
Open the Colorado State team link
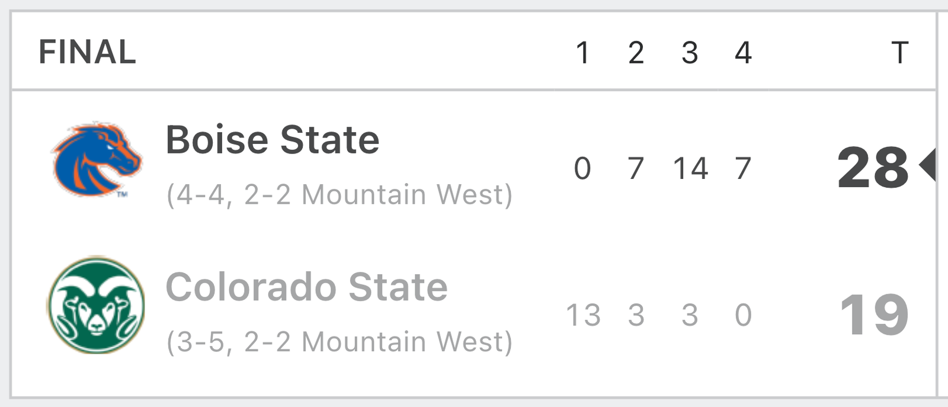coord(306,287)
